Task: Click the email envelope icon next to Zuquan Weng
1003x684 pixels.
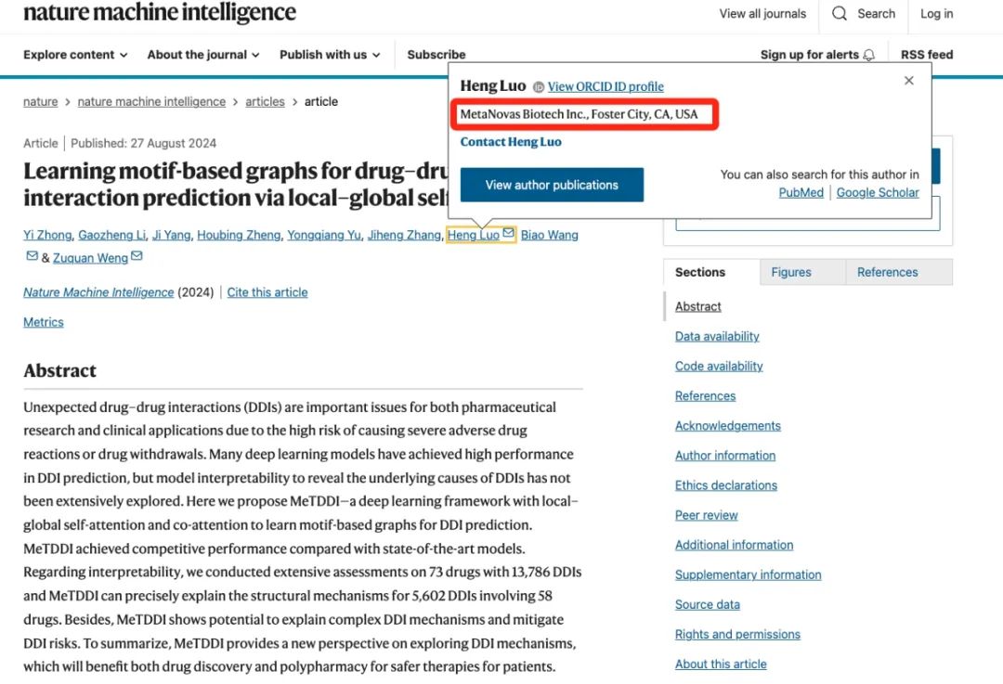Action: click(x=136, y=258)
